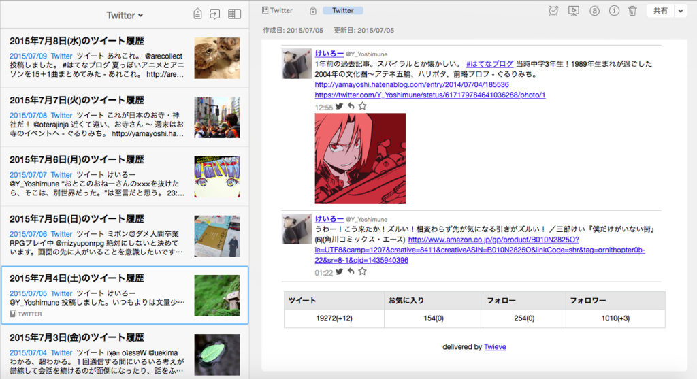Click reply arrow icon beside 12:55
The image size is (697, 379).
click(351, 106)
